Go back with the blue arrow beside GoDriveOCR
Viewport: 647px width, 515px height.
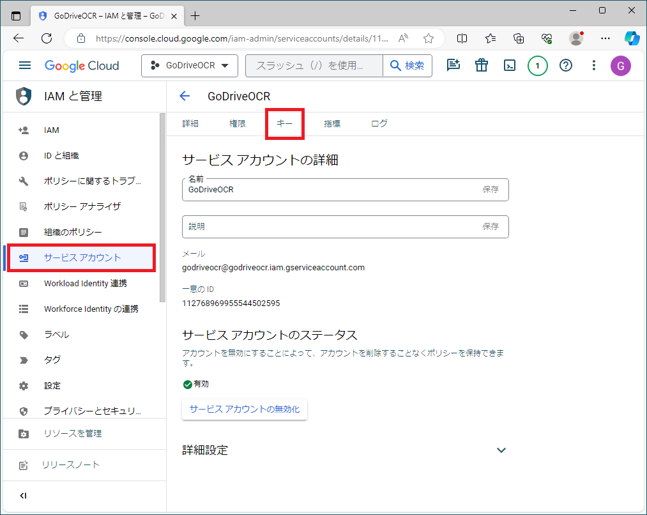click(185, 96)
